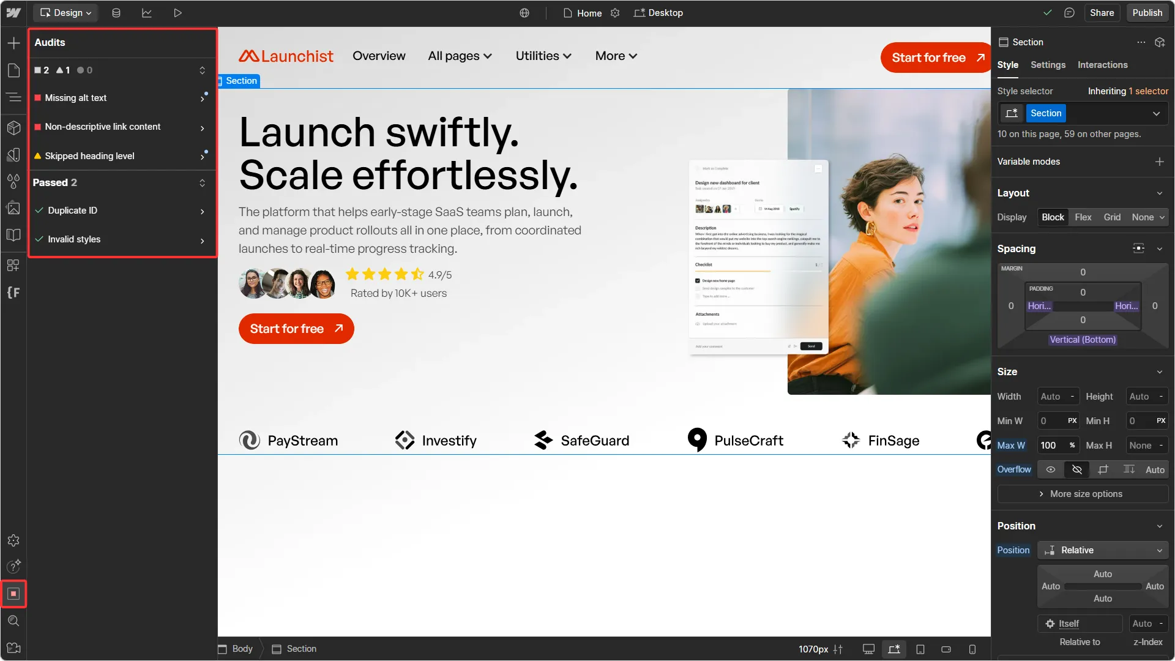Open page settings gear next to Home
Viewport: 1175px width, 661px height.
pos(615,13)
